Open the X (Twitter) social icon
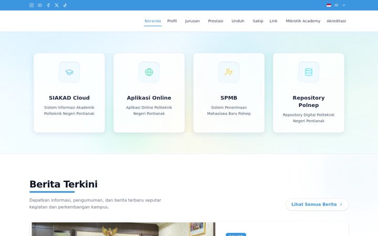Viewport: 378px width, 236px height. [57, 5]
